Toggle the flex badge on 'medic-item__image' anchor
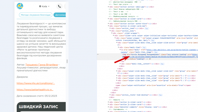 point(156,52)
